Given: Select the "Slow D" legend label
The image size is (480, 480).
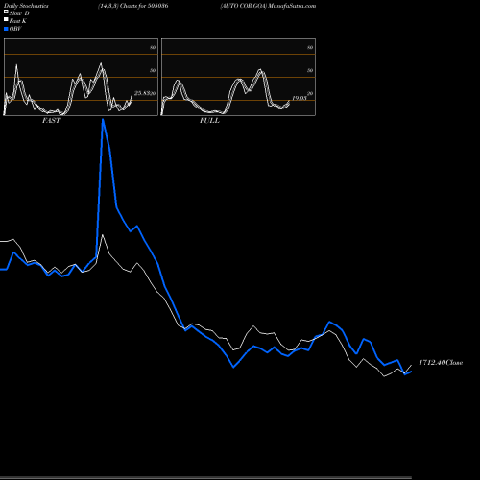Looking at the screenshot, I should click(19, 13).
